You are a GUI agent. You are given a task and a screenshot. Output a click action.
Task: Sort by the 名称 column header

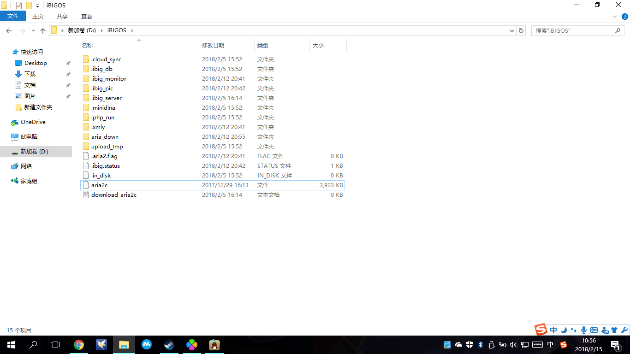pos(138,45)
